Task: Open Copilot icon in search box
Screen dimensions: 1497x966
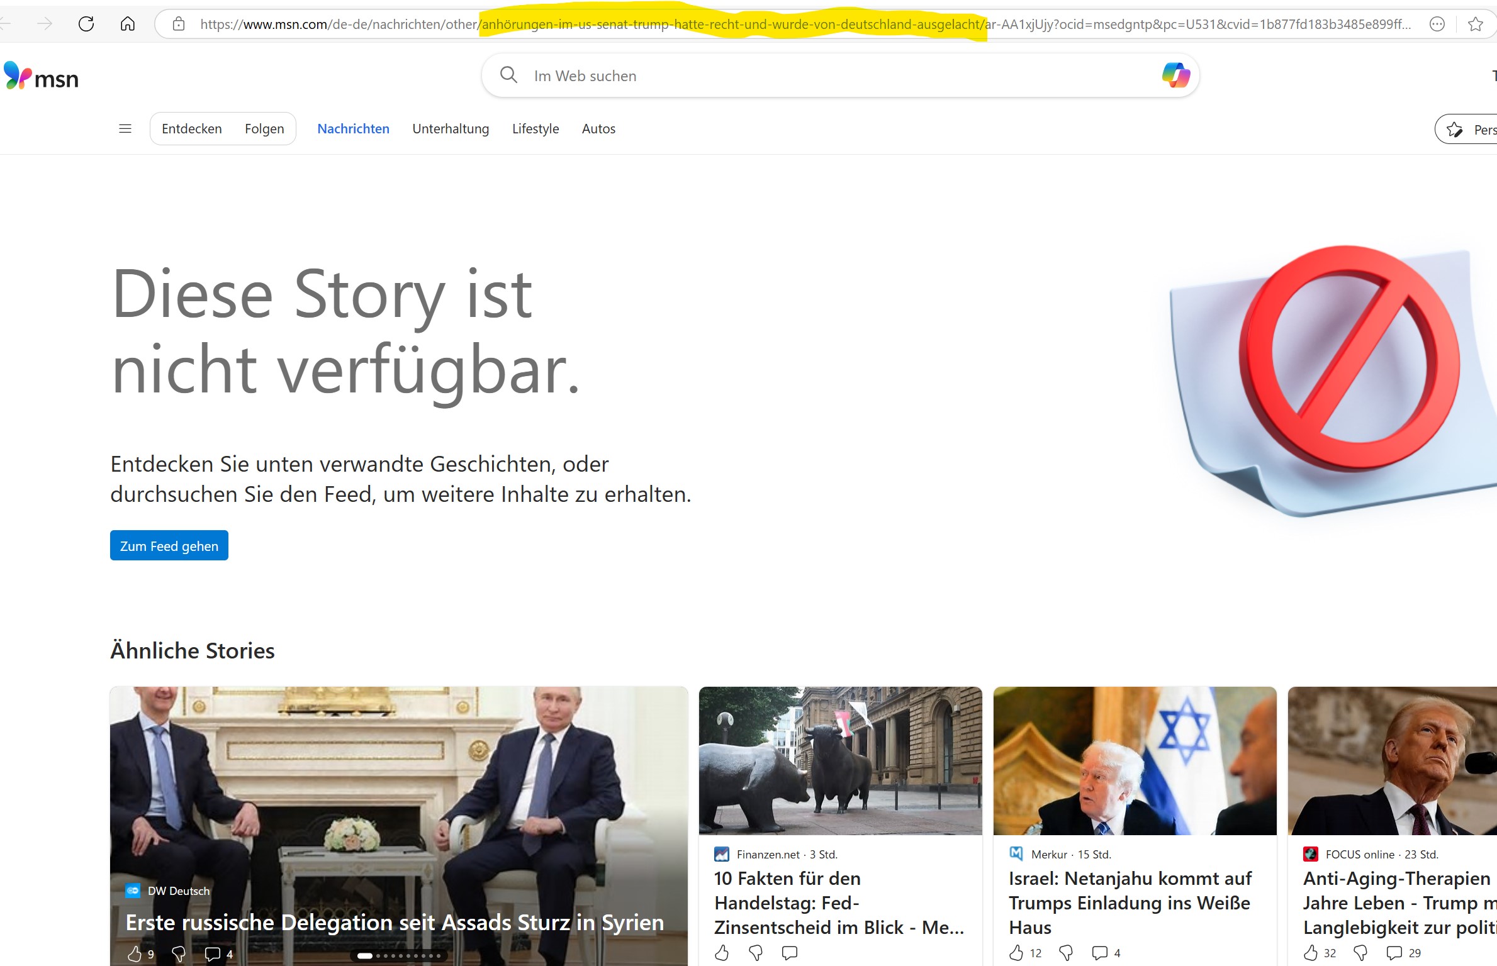Action: [1175, 75]
